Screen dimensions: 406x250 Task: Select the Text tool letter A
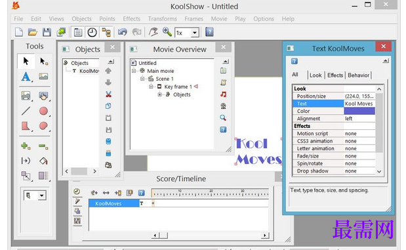point(26,77)
